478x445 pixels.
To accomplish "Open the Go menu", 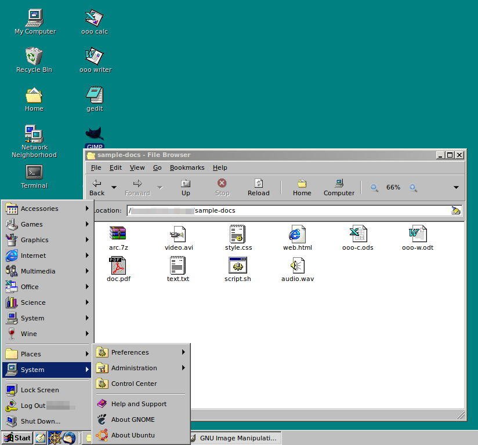I will coord(157,167).
